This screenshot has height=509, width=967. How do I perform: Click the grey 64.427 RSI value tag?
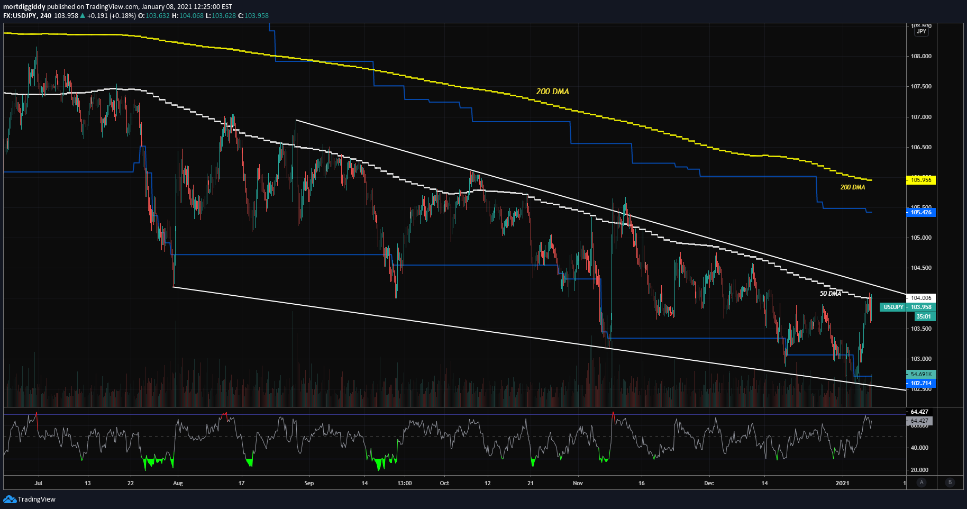click(919, 421)
